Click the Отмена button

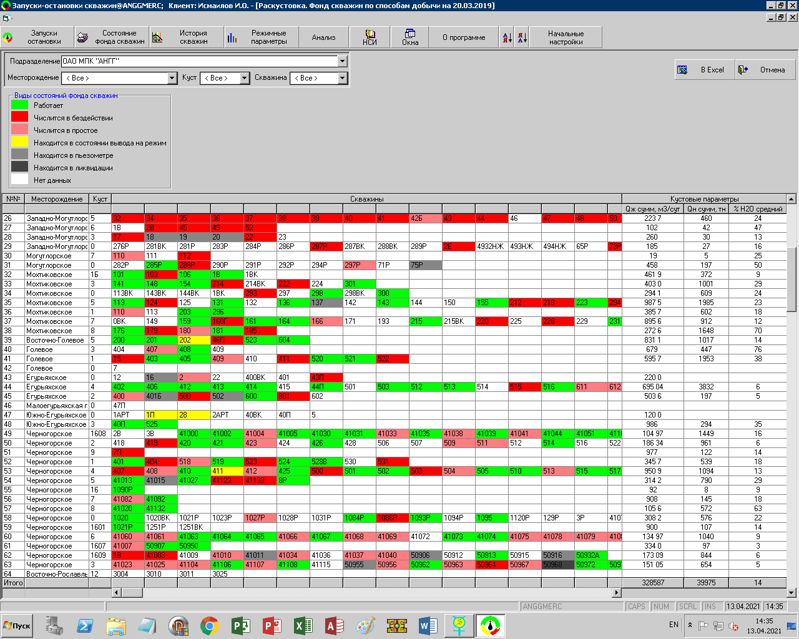[x=765, y=70]
